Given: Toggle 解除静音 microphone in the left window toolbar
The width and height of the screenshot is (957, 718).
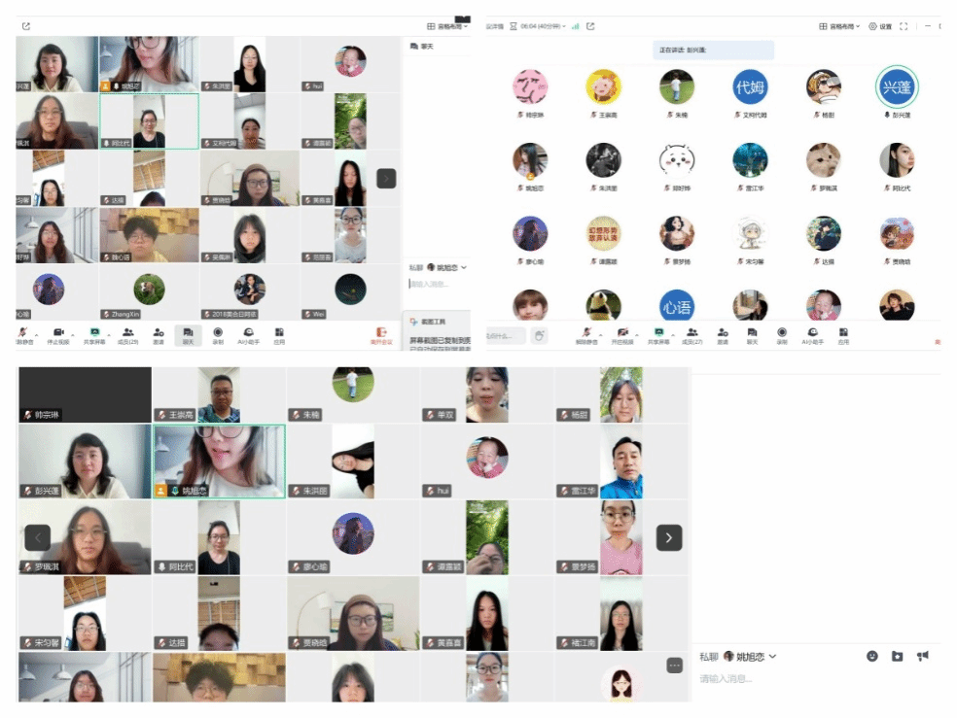Looking at the screenshot, I should click(x=19, y=334).
